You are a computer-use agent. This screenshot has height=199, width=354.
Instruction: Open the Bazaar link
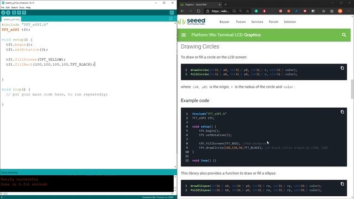[225, 22]
